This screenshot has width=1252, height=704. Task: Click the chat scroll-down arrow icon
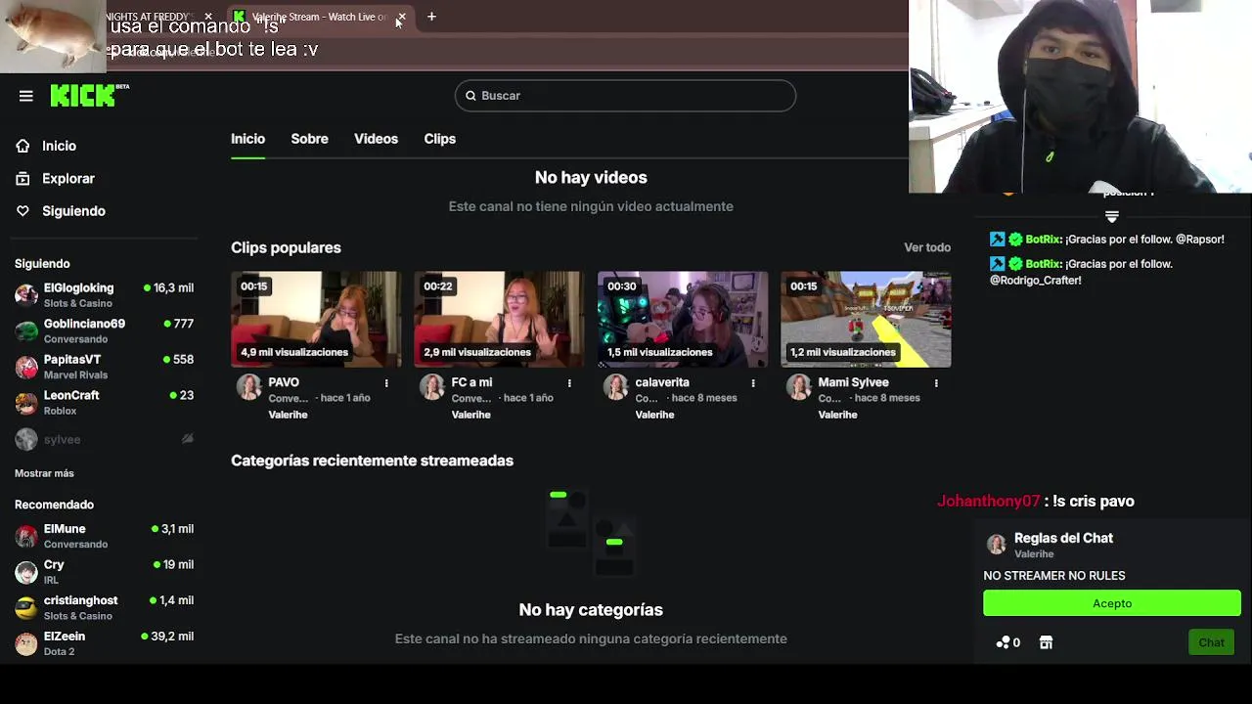click(1111, 216)
